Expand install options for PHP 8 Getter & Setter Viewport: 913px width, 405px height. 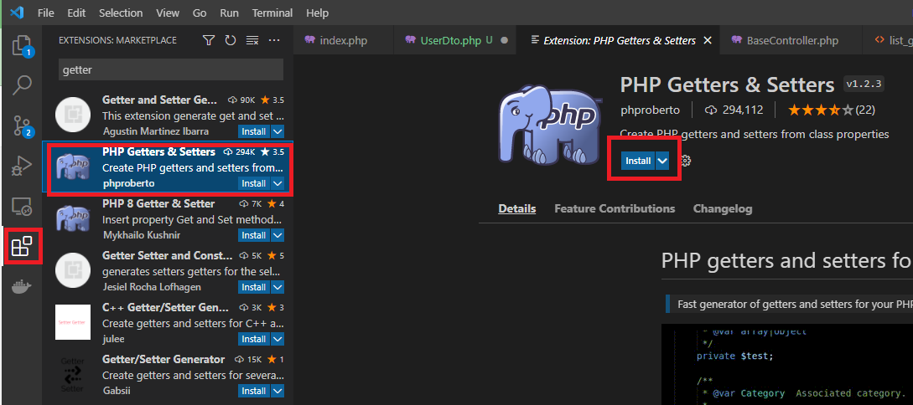(x=278, y=235)
